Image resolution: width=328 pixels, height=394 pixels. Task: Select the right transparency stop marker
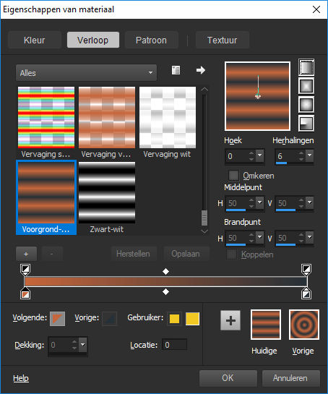click(306, 270)
